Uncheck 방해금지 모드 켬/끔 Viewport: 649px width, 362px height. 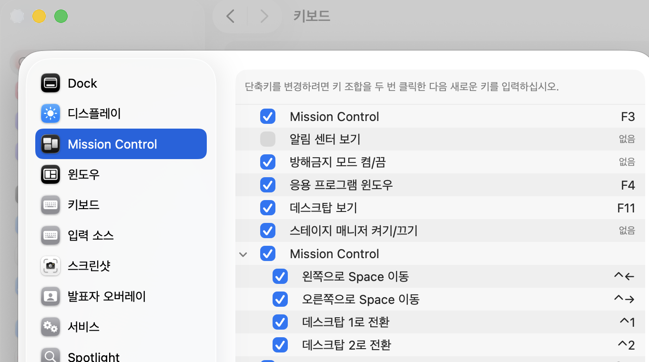[x=268, y=162]
